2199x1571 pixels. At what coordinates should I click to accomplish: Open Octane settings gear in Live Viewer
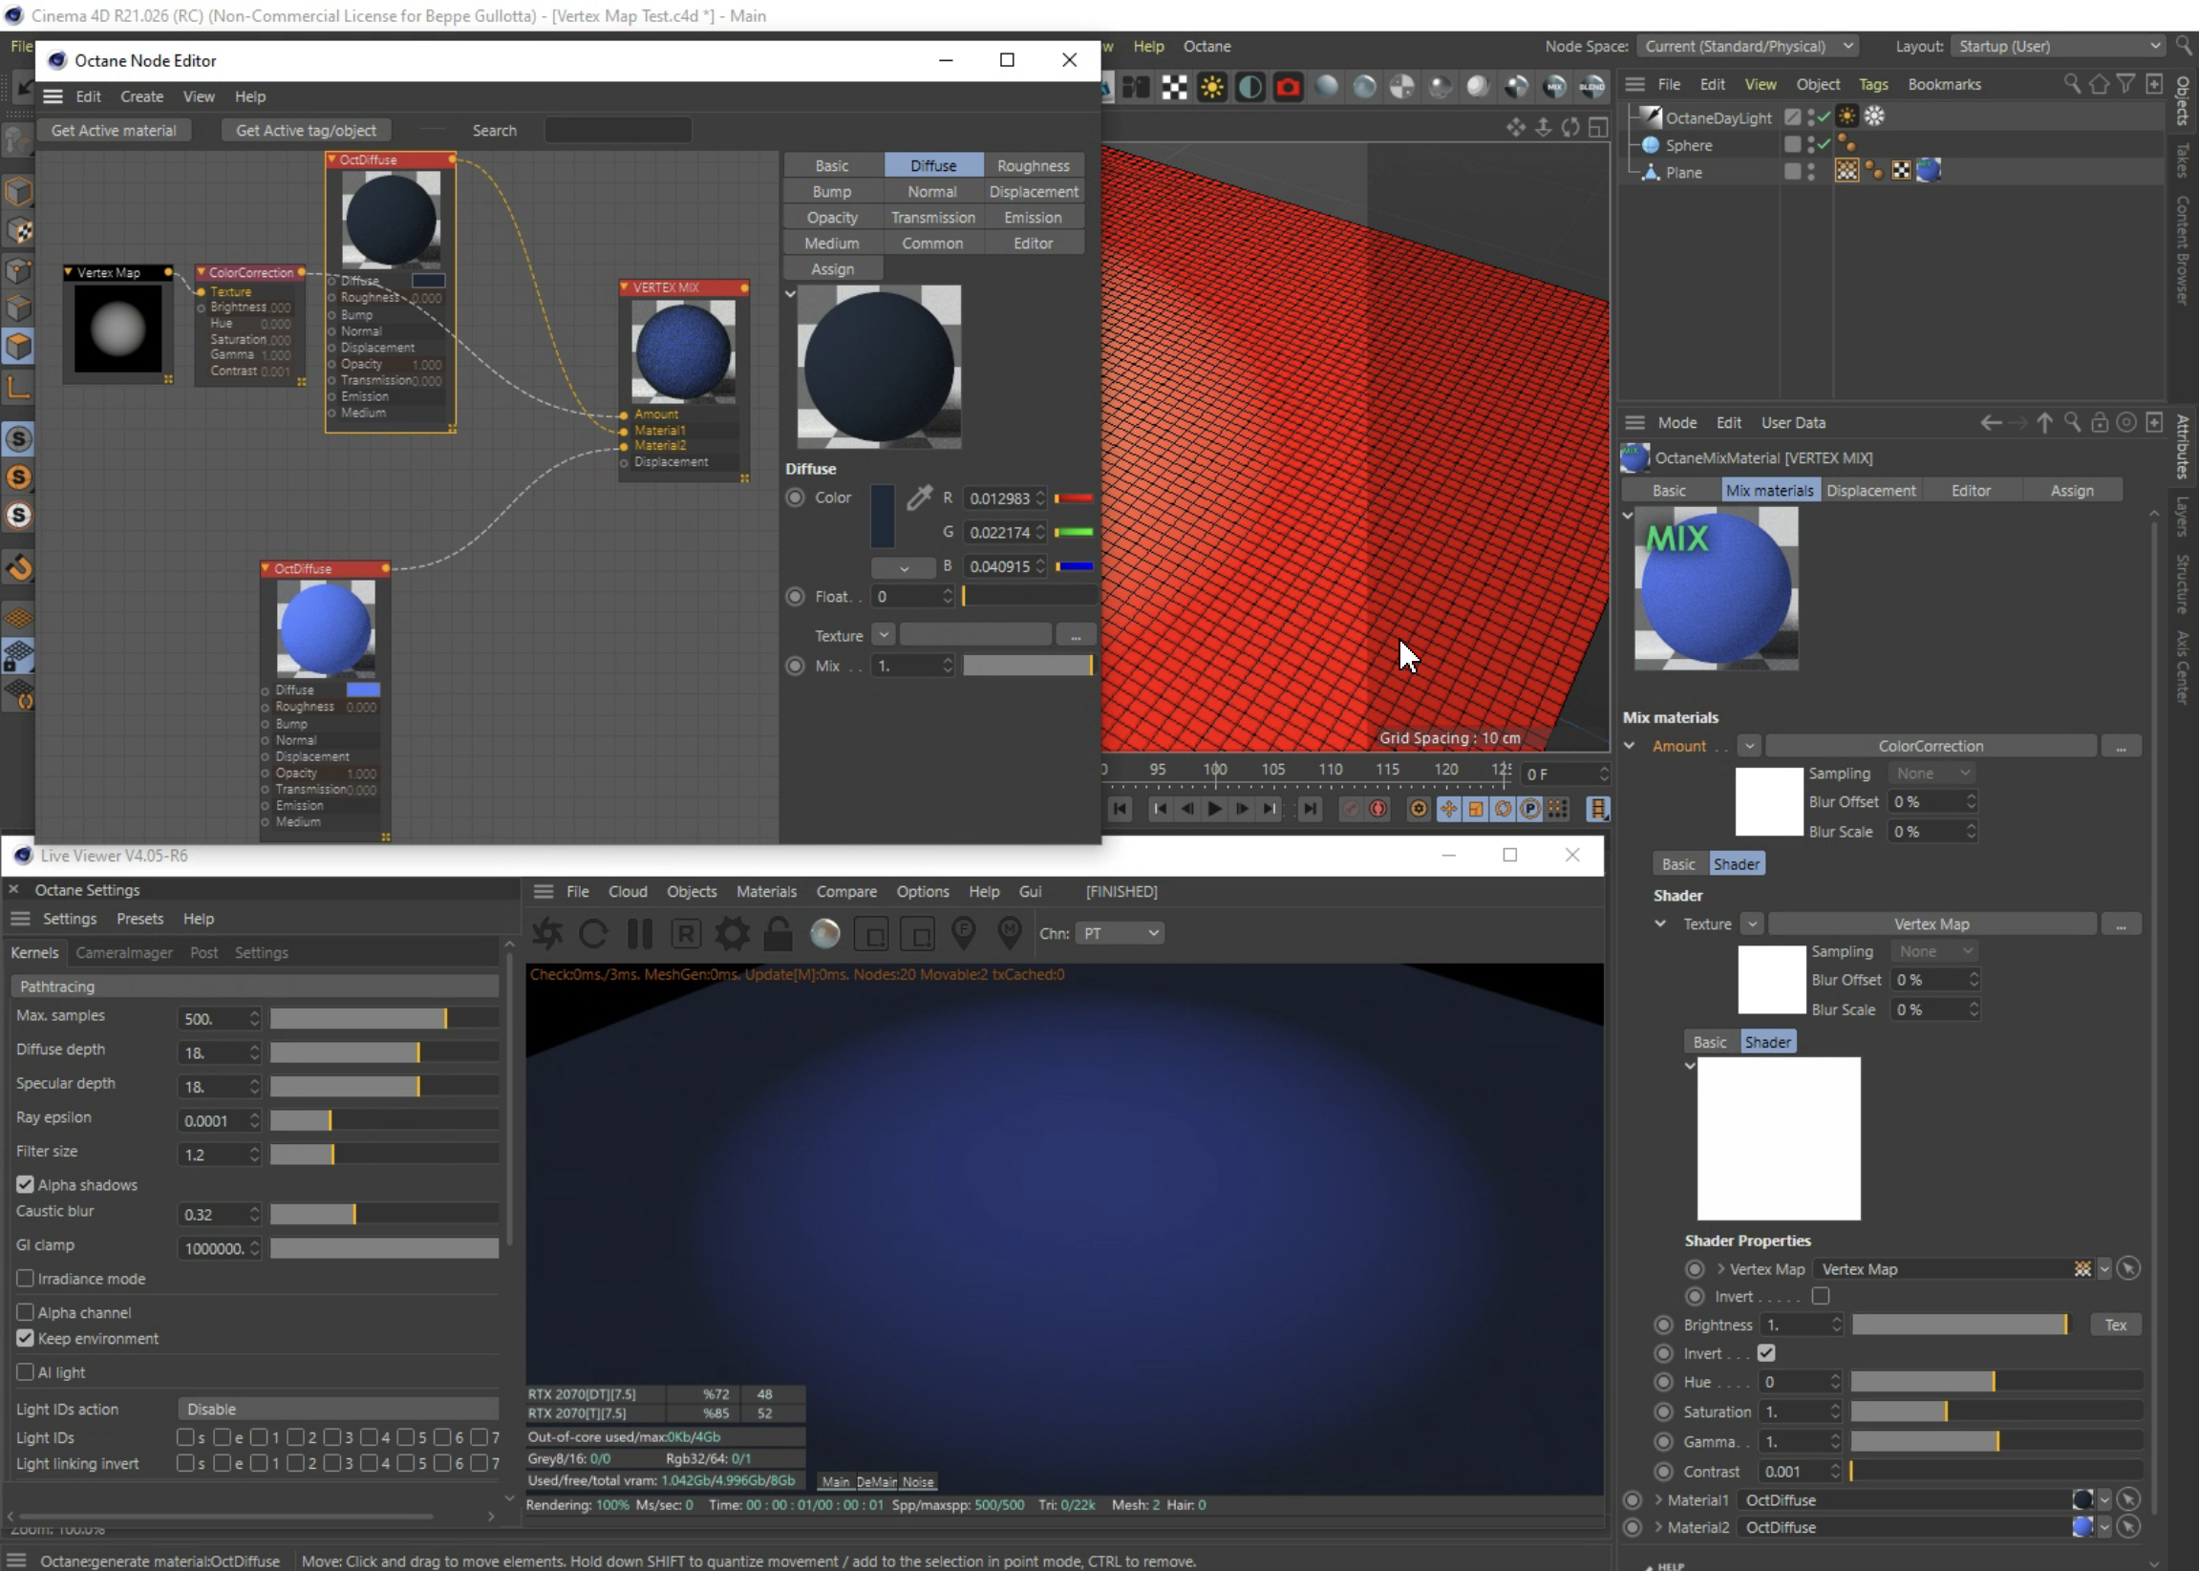point(732,933)
